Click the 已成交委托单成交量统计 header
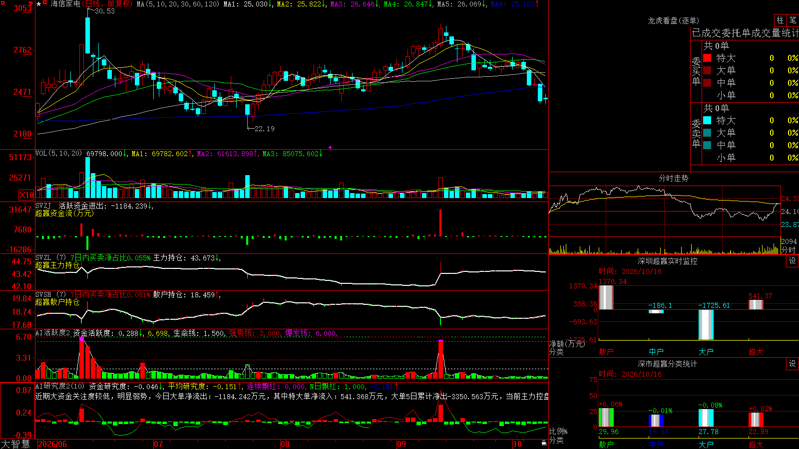The image size is (799, 449). pyautogui.click(x=745, y=33)
